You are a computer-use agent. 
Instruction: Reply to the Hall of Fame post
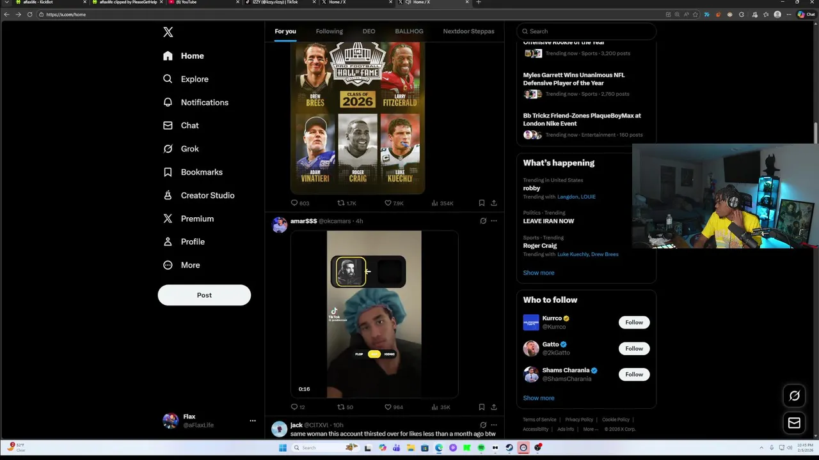click(x=300, y=203)
